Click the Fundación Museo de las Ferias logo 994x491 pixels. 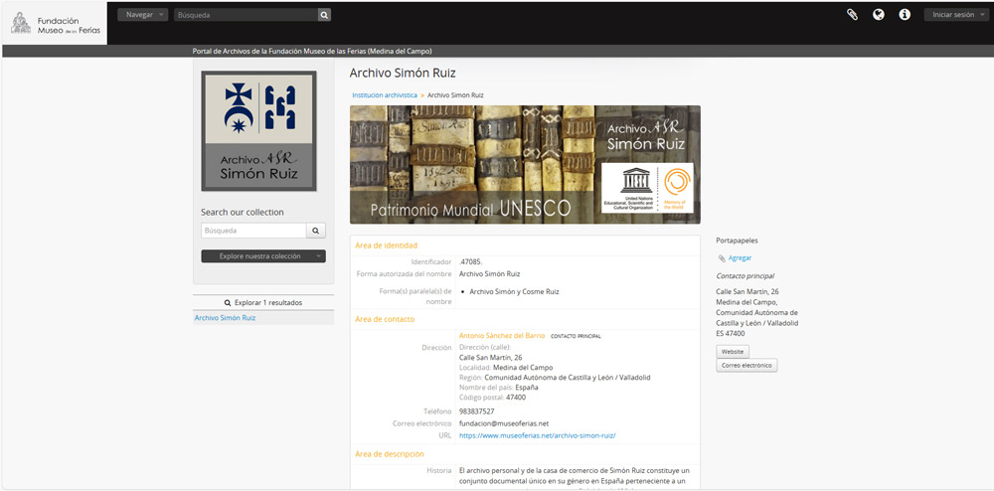pyautogui.click(x=55, y=25)
